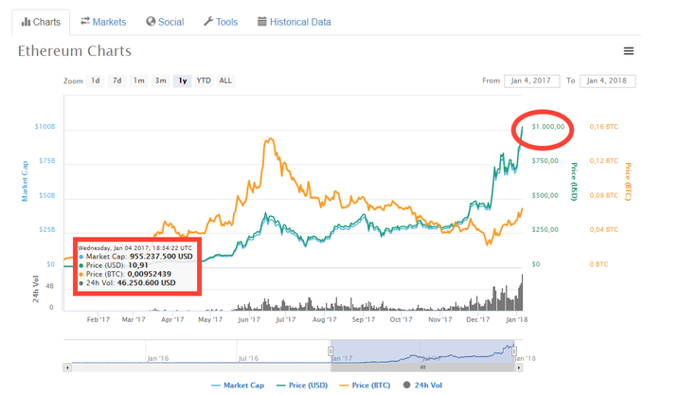The height and width of the screenshot is (396, 697).
Task: Click the Jun '17 x-axis label
Action: click(x=249, y=319)
